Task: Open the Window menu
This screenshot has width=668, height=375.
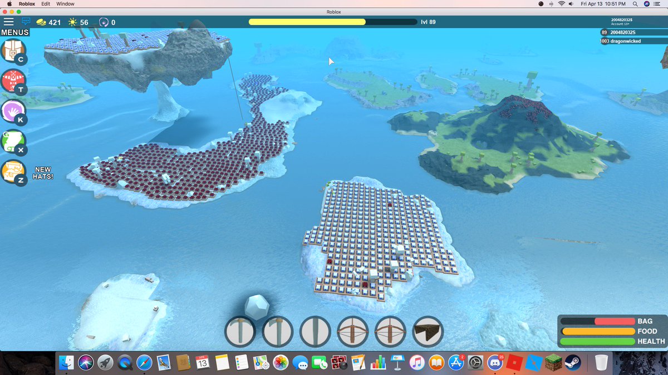Action: coord(66,4)
